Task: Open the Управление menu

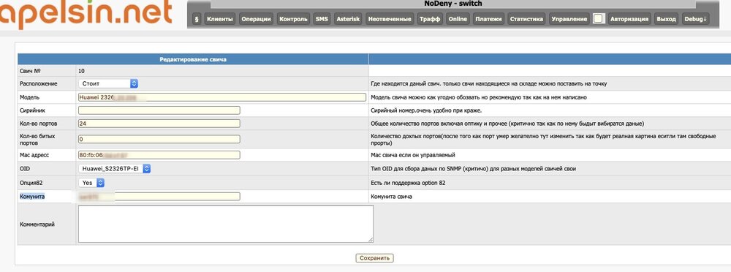Action: point(569,19)
